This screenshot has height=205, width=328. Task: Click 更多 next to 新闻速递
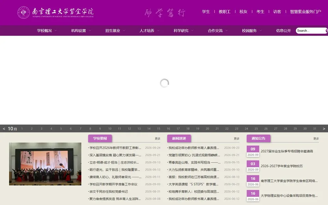tap(236, 138)
